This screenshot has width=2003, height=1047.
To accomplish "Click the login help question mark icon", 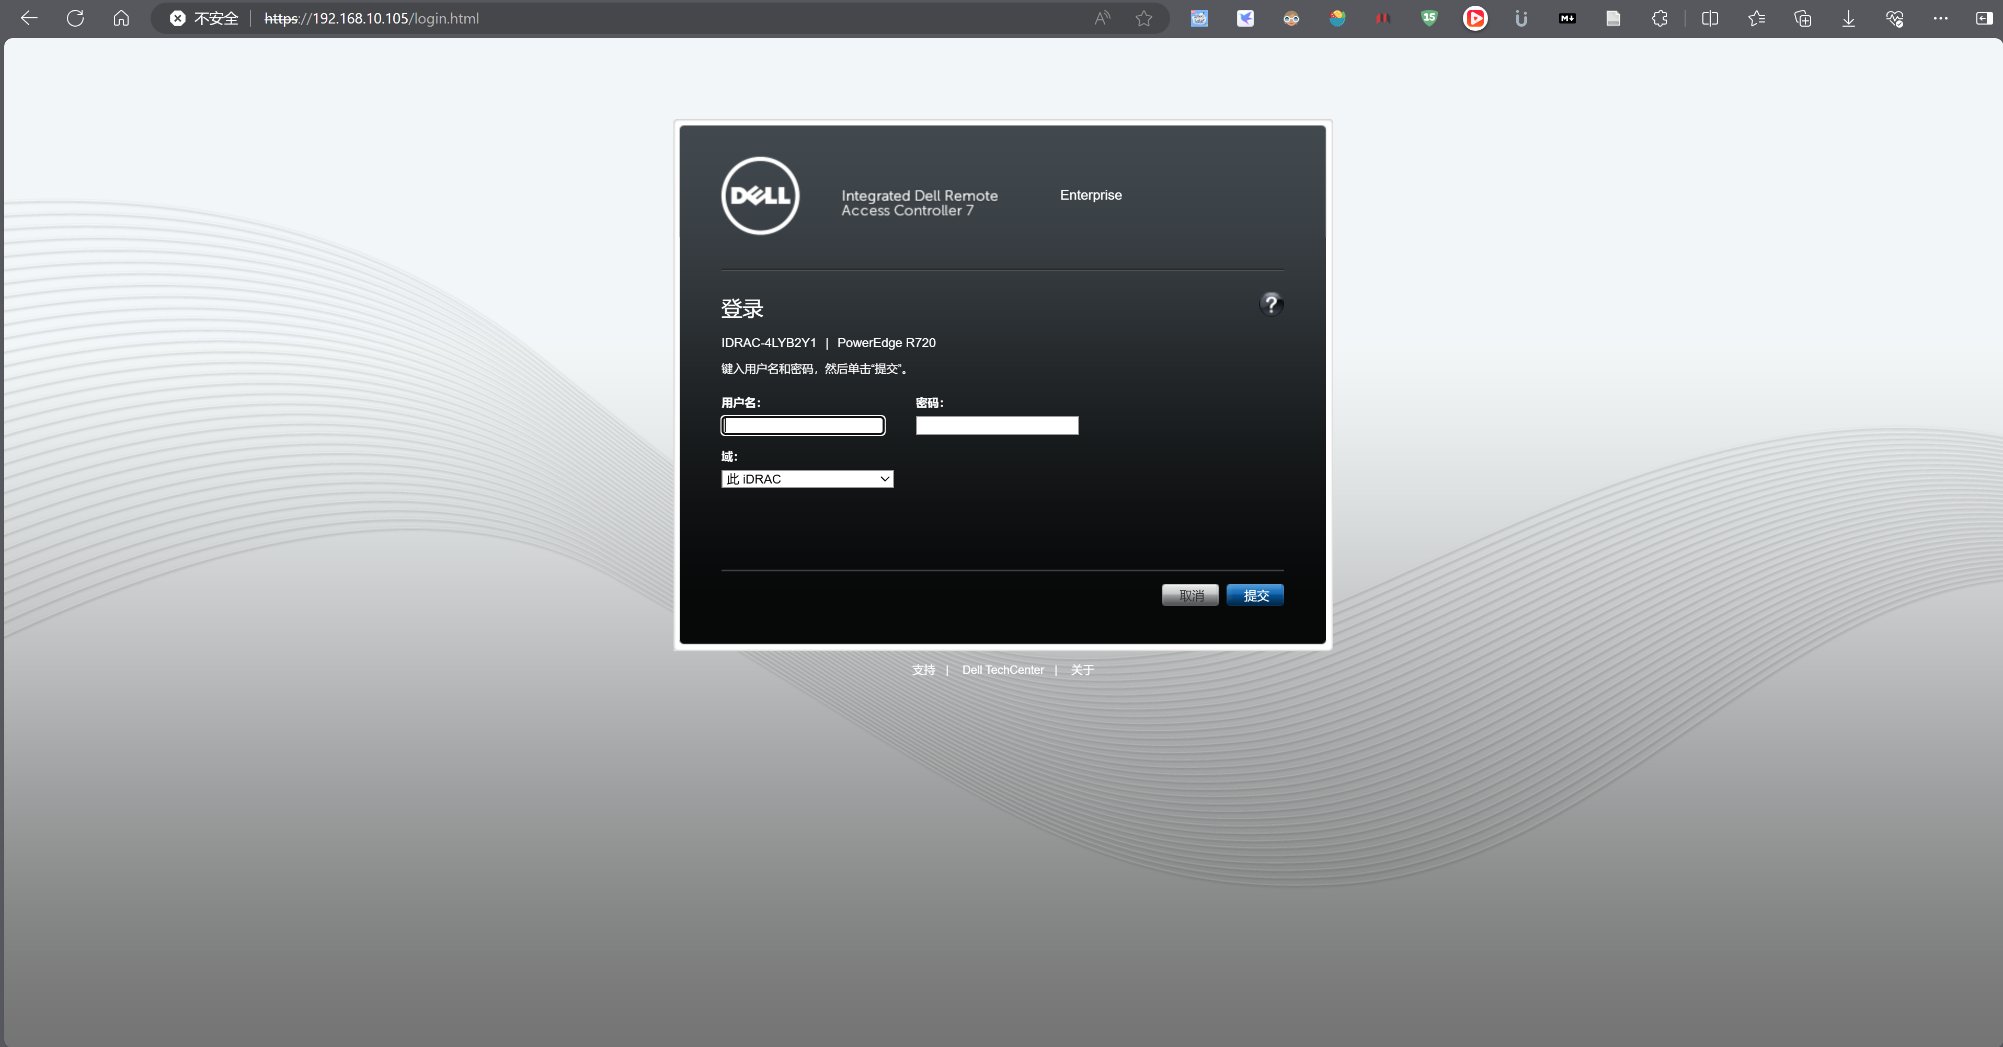I will pyautogui.click(x=1271, y=304).
